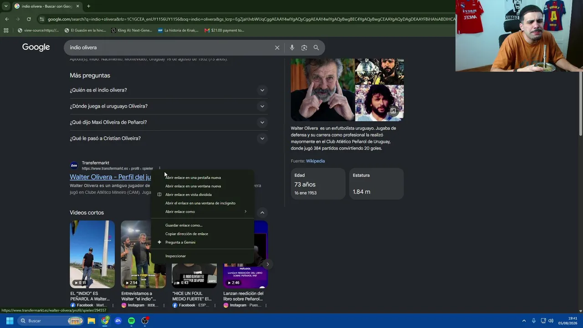
Task: Open the 'view-source:https://...' bookmark
Action: (38, 31)
